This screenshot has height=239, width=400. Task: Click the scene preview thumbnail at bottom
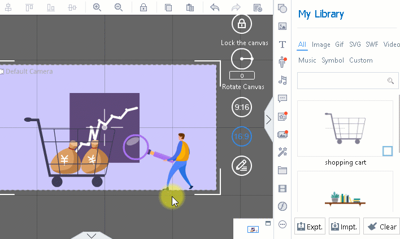tap(253, 229)
